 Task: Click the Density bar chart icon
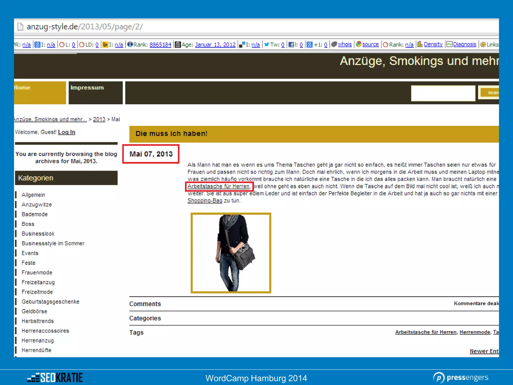420,44
